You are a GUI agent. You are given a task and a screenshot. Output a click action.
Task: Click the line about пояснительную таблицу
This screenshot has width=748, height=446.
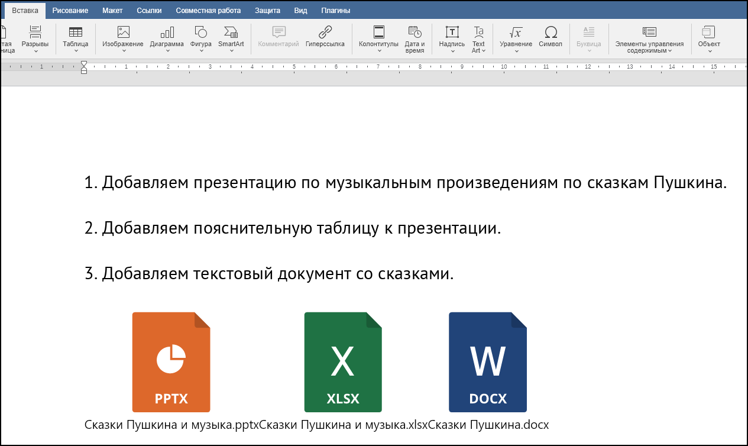[x=293, y=228]
